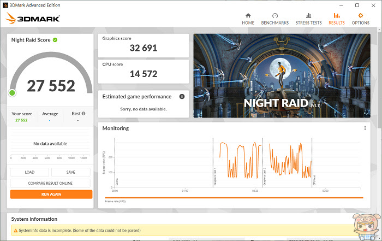Image resolution: width=382 pixels, height=241 pixels.
Task: Click the green Your score value
Action: (x=21, y=120)
